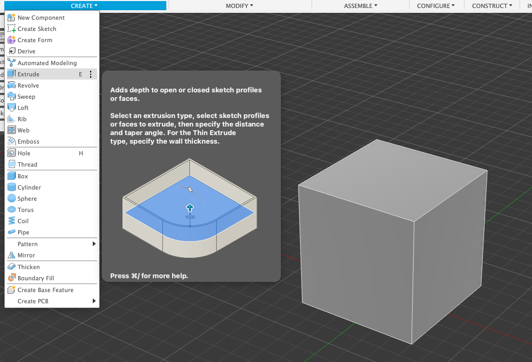Image resolution: width=532 pixels, height=362 pixels.
Task: Select the Extrude tool icon
Action: [12, 74]
